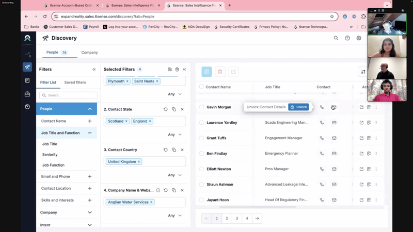The width and height of the screenshot is (413, 232).
Task: Click the Unlock button for Gavin Morgan
Action: (x=298, y=107)
